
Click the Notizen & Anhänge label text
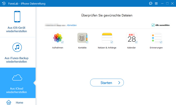(x=107, y=48)
